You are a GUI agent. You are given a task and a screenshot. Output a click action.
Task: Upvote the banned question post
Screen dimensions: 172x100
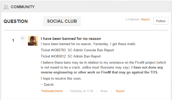coord(23,38)
